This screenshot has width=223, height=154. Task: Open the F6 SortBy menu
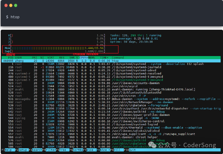coord(76,150)
